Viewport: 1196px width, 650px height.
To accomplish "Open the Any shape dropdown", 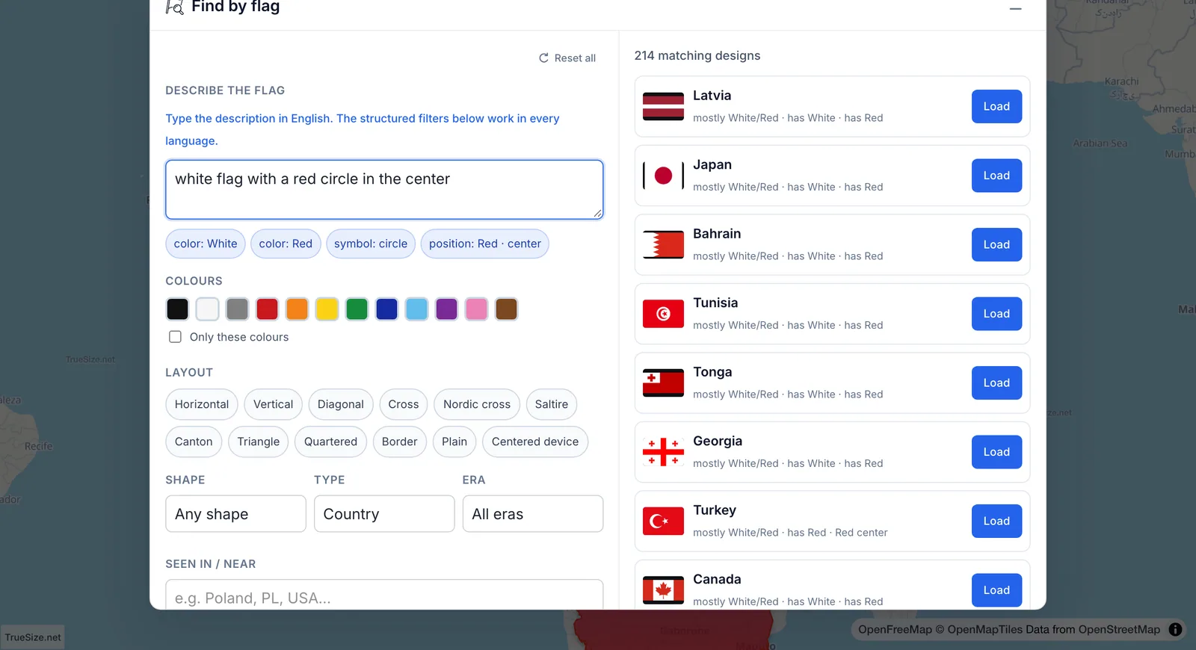I will click(235, 514).
